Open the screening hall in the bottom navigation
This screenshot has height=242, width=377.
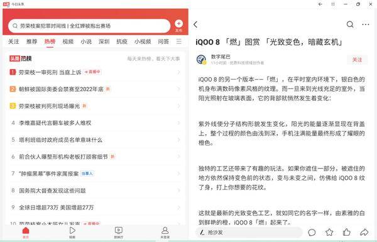[119, 233]
